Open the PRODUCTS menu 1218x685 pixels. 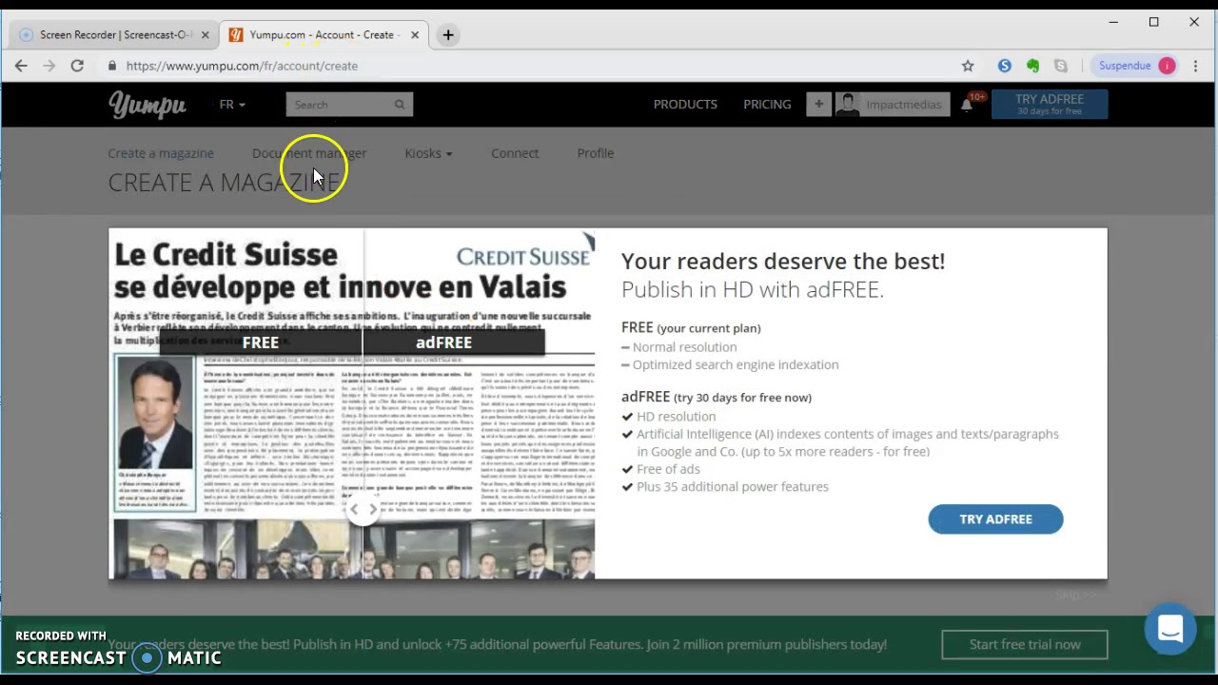pyautogui.click(x=685, y=105)
